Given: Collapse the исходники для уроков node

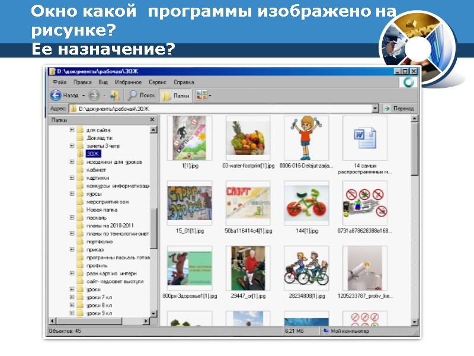Looking at the screenshot, I should coord(72,162).
